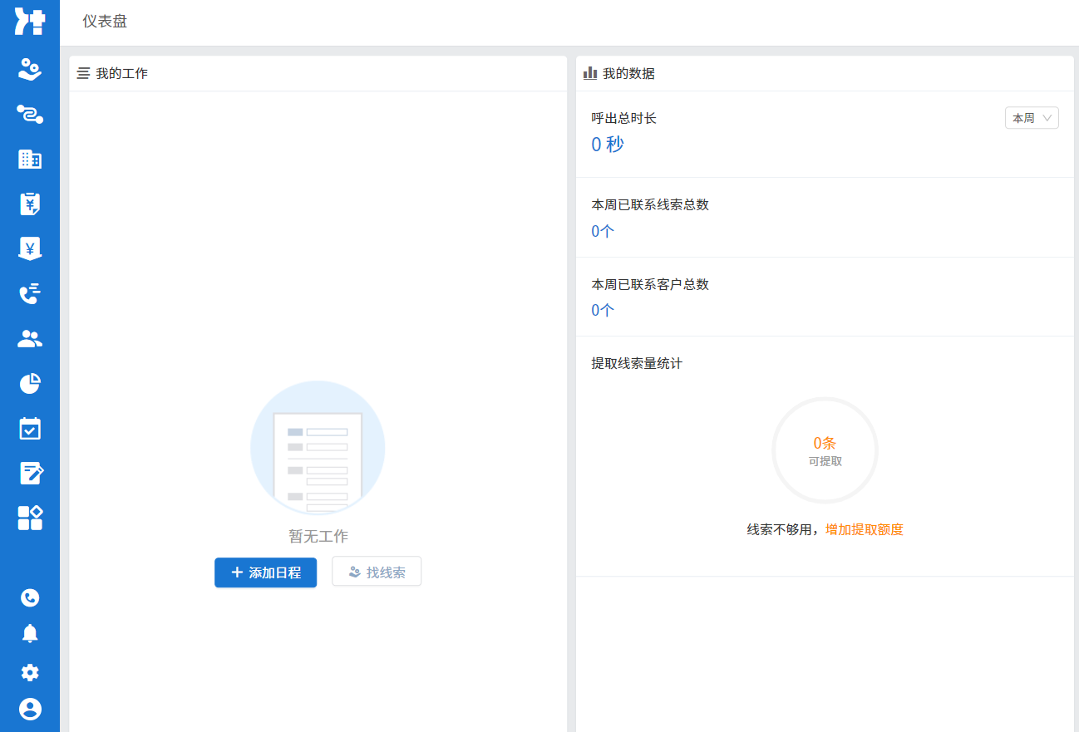Click the 添加日程 button
Viewport: 1079px width, 732px height.
coord(265,572)
